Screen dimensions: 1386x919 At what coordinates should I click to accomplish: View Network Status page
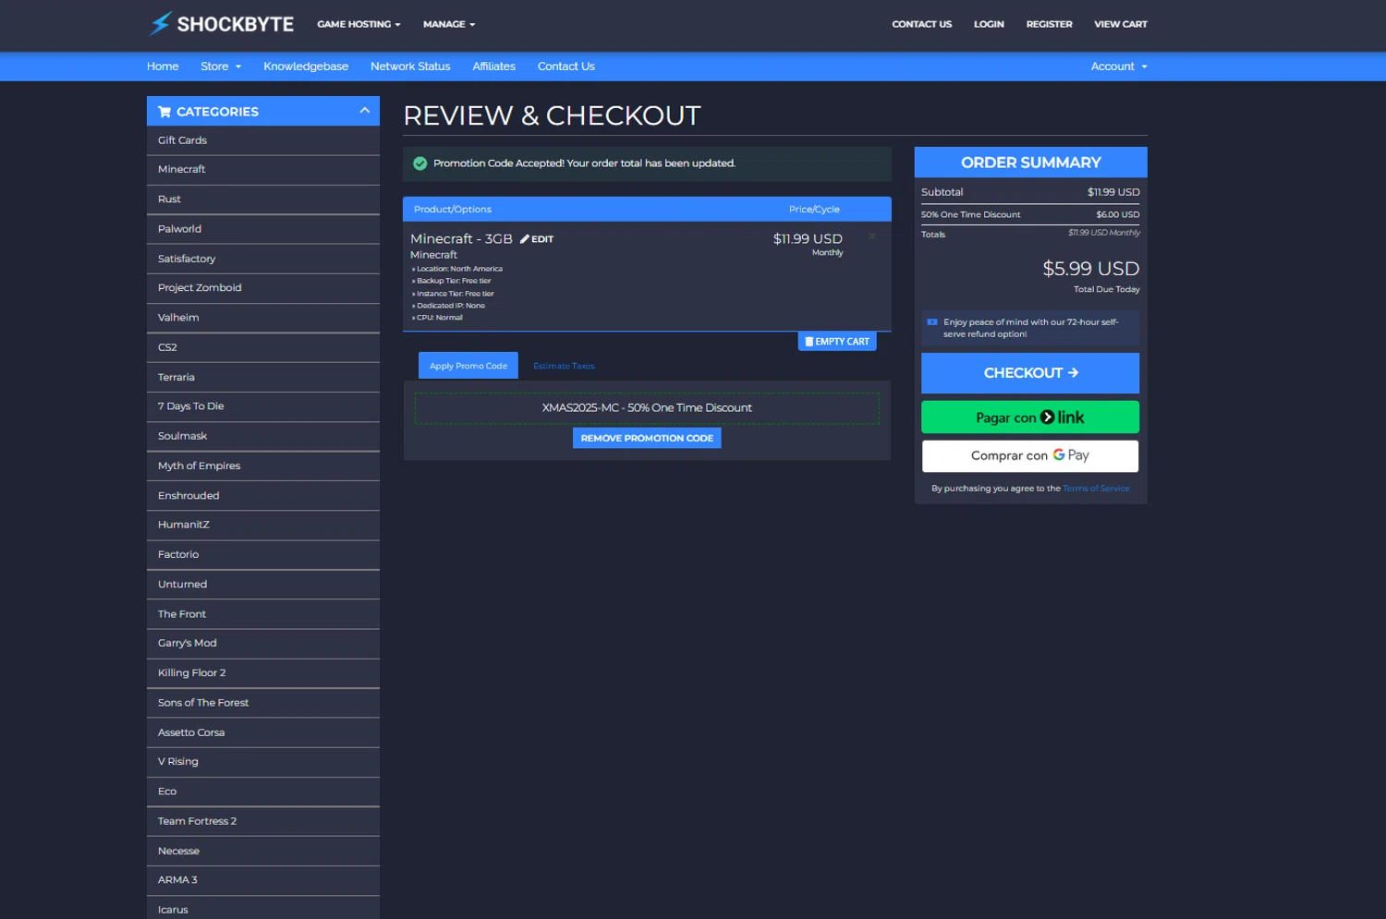[410, 67]
